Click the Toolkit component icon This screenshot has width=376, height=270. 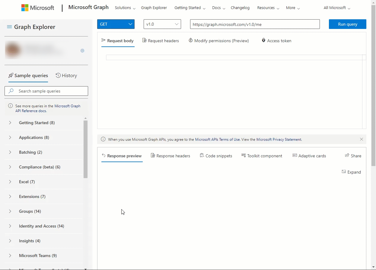click(244, 155)
